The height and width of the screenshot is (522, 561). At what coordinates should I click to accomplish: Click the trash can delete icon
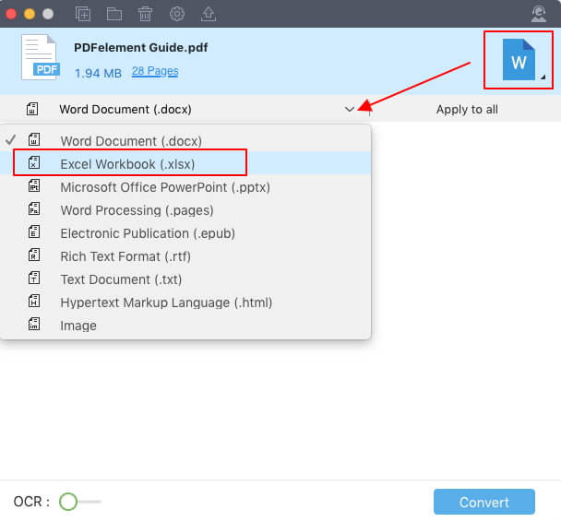(145, 14)
